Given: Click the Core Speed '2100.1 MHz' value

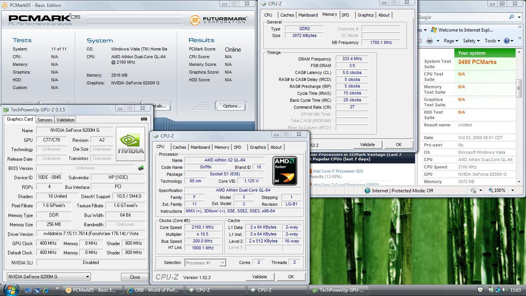Looking at the screenshot, I should coord(203,227).
